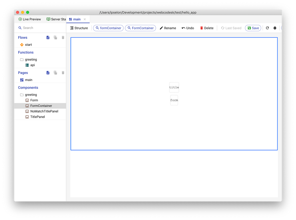Open the start flow
This screenshot has width=296, height=220.
point(29,45)
